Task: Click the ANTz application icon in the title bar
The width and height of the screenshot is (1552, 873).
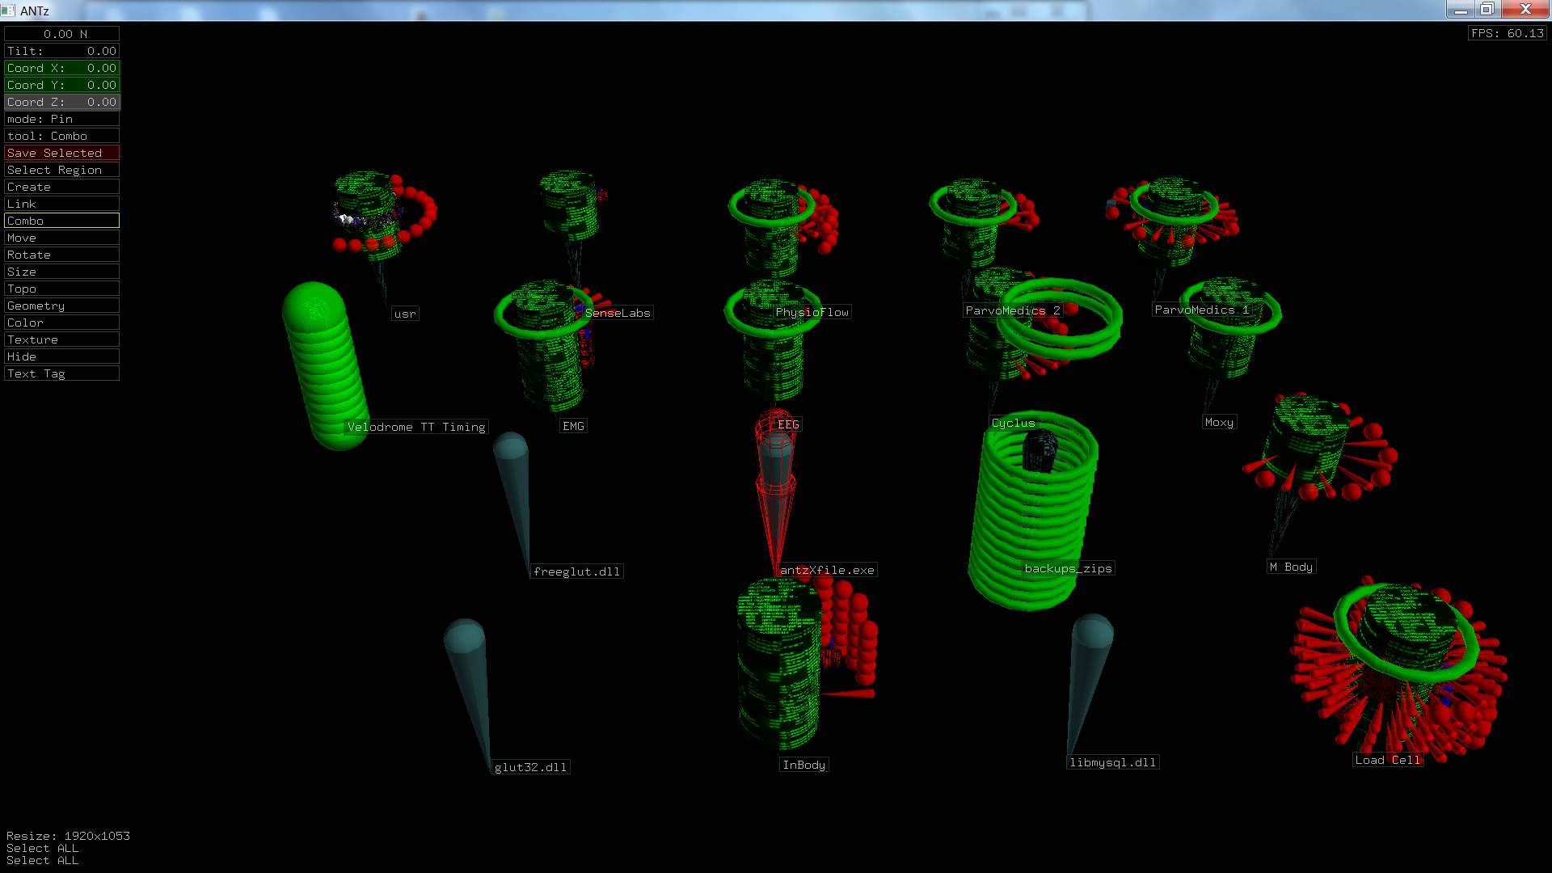Action: click(8, 10)
